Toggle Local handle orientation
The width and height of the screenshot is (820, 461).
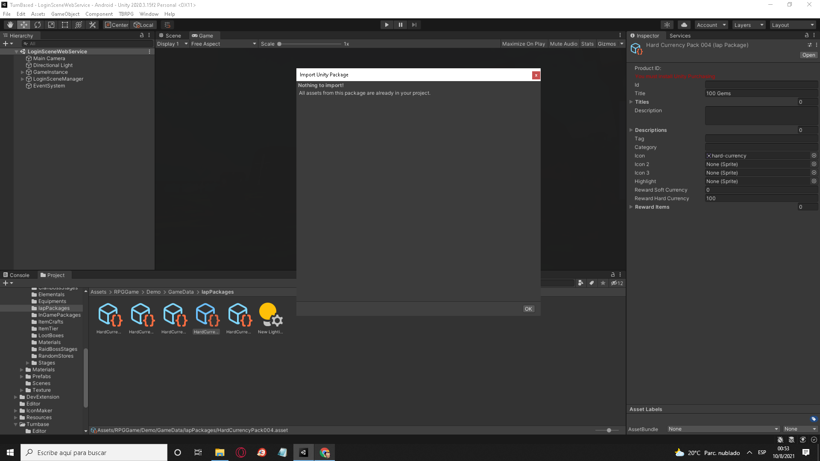pyautogui.click(x=143, y=24)
